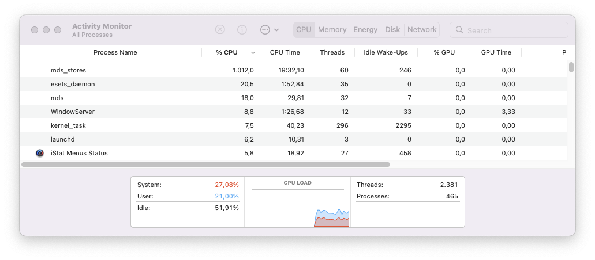This screenshot has height=260, width=595.
Task: Click the Stop process icon
Action: click(x=220, y=30)
